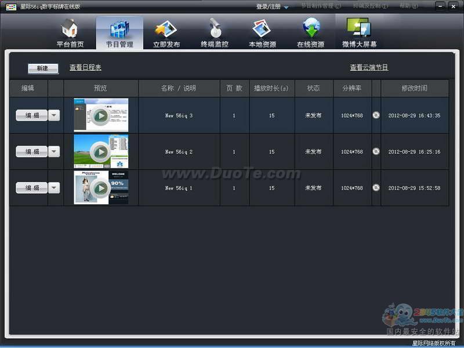
Task: Open the 帮助 menu
Action: (x=408, y=6)
